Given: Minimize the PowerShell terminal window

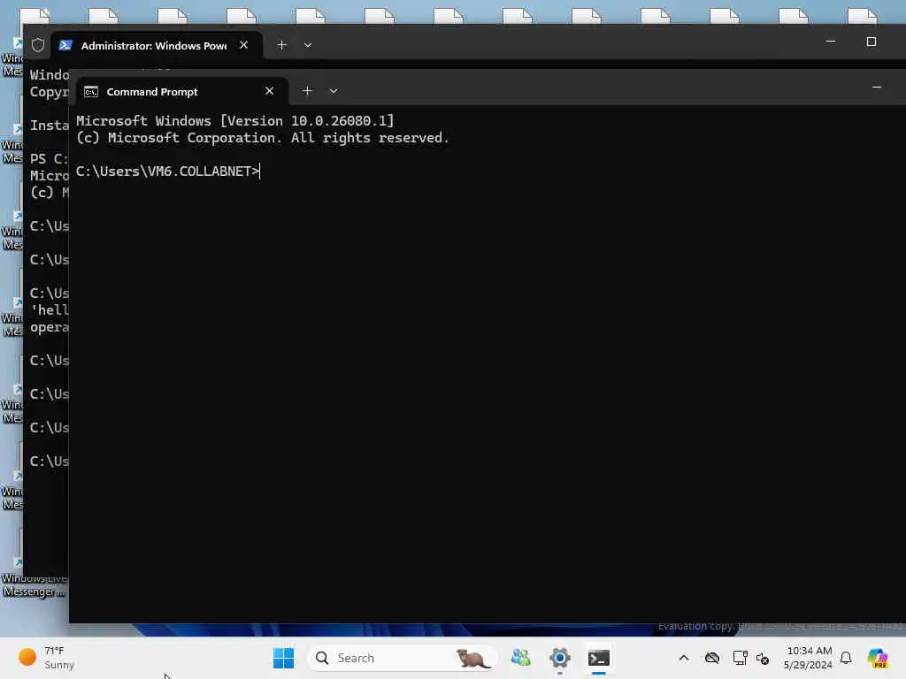Looking at the screenshot, I should point(831,42).
